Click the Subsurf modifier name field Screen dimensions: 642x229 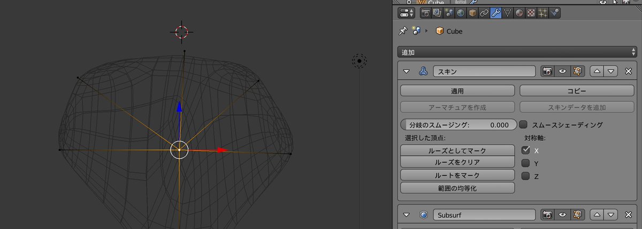(x=484, y=215)
